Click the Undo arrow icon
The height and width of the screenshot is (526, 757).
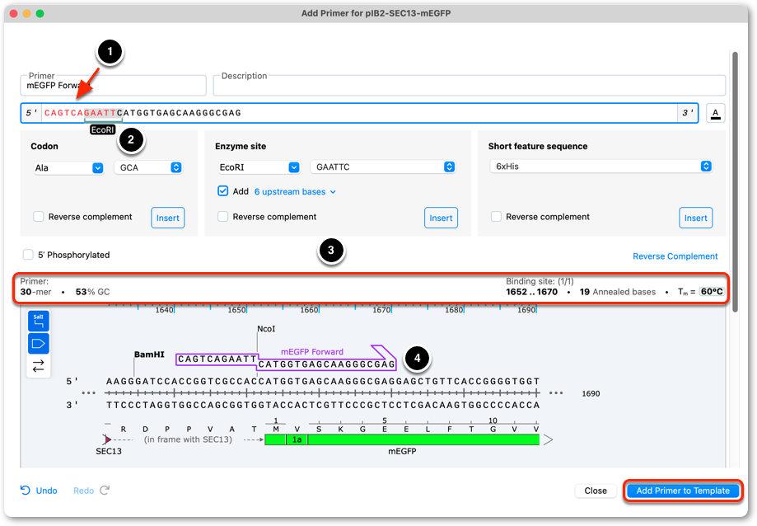25,491
